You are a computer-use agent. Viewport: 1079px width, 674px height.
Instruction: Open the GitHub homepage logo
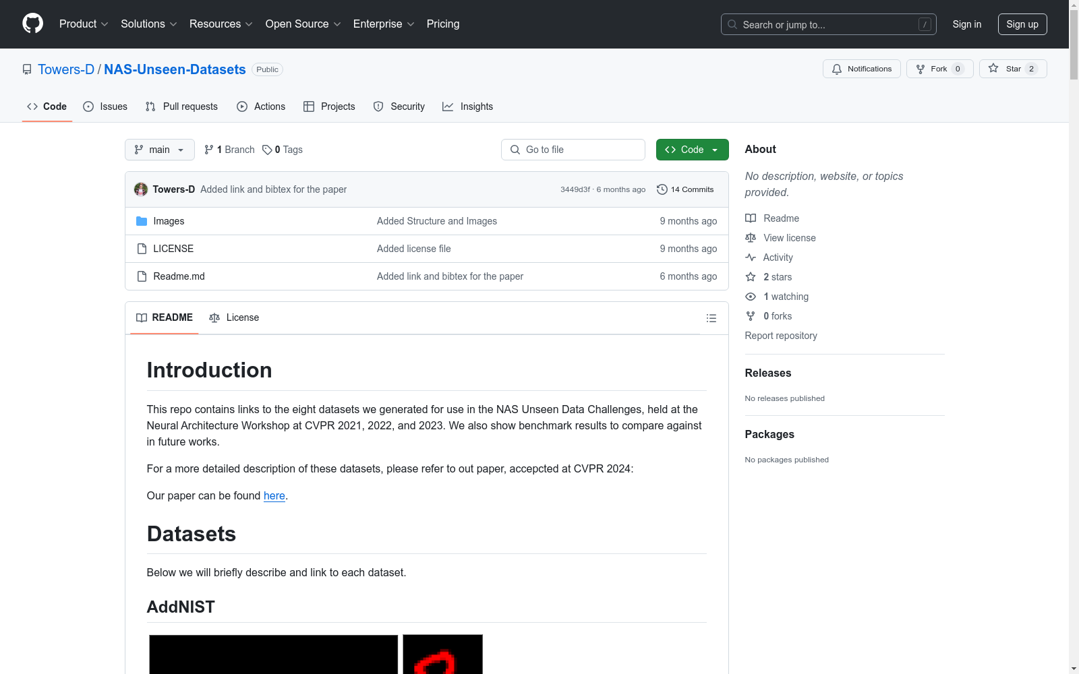tap(32, 24)
